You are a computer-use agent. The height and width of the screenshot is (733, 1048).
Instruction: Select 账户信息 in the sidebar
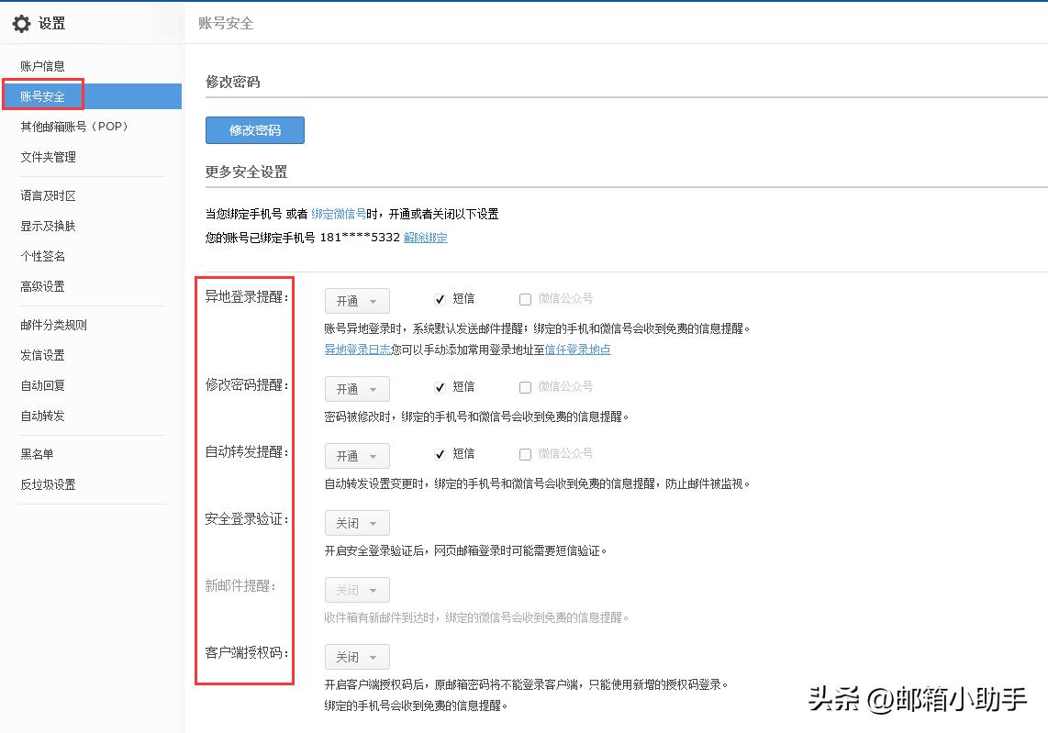pos(44,65)
